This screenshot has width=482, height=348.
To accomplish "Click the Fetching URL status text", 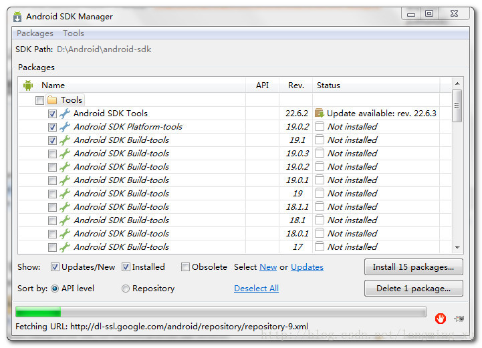I will click(x=162, y=326).
